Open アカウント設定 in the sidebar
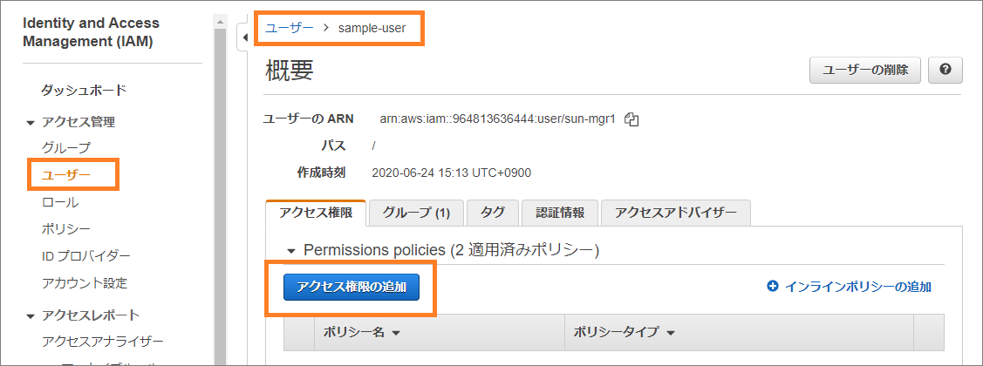The image size is (983, 366). [x=84, y=283]
